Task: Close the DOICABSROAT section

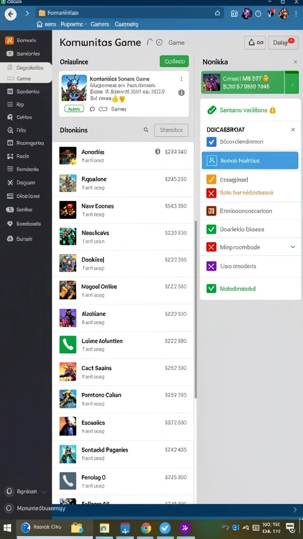Action: coord(292,129)
